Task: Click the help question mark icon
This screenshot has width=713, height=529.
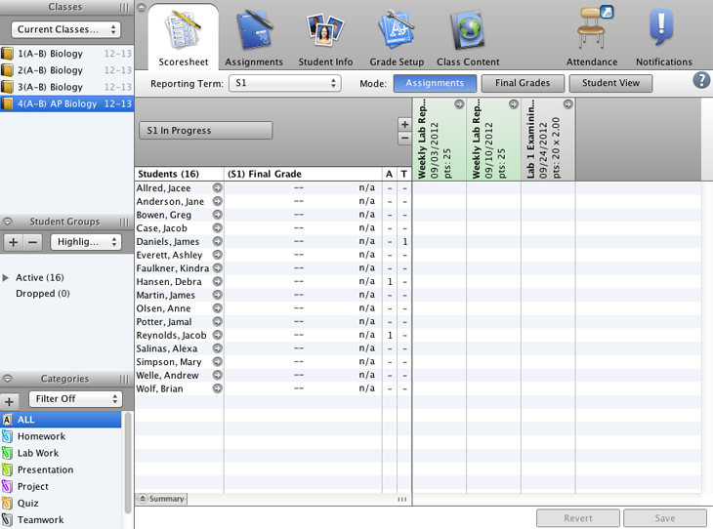Action: (x=701, y=81)
